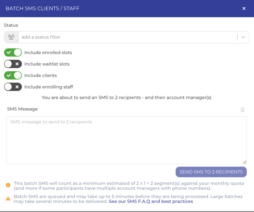This screenshot has width=254, height=212.
Task: Click the 'Include enrolling staff' label
Action: tap(49, 87)
